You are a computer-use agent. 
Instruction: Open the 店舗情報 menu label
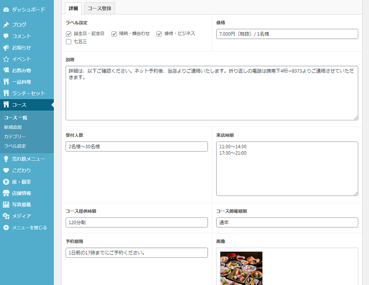coord(22,193)
